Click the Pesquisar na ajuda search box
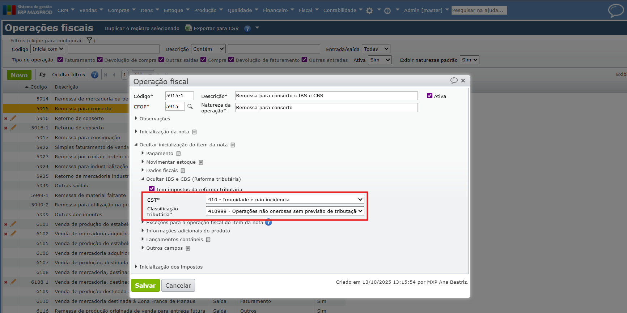This screenshot has width=627, height=313. point(479,10)
